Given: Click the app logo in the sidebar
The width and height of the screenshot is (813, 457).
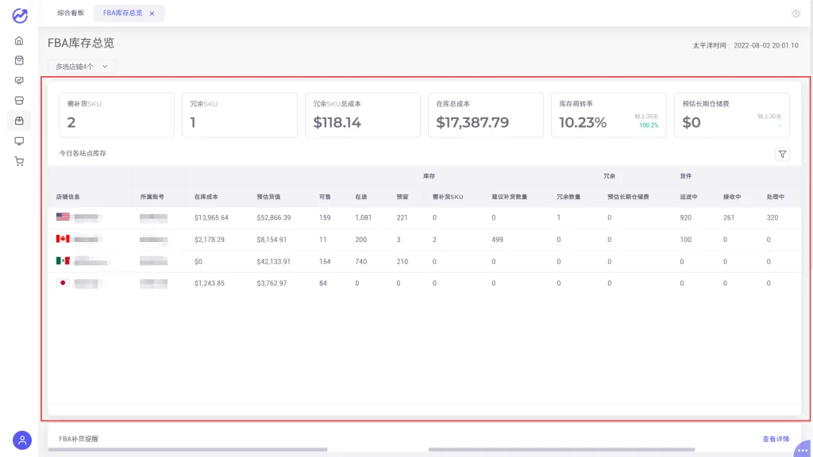Looking at the screenshot, I should click(20, 16).
